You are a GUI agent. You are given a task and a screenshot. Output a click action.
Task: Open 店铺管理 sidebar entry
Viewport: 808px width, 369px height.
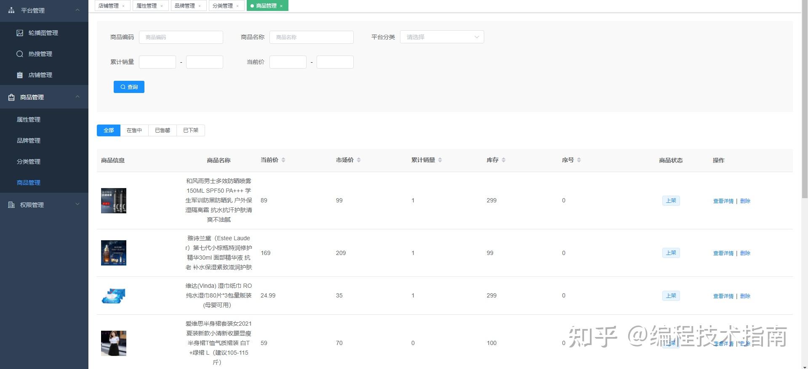tap(44, 75)
